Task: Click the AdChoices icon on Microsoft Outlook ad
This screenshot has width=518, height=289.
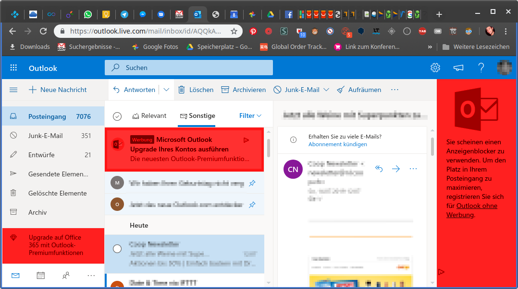Action: tap(246, 140)
